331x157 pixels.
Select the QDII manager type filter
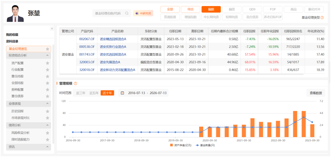252,9
